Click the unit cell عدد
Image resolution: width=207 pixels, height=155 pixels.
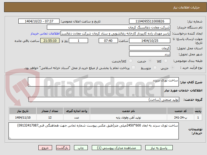(76, 117)
